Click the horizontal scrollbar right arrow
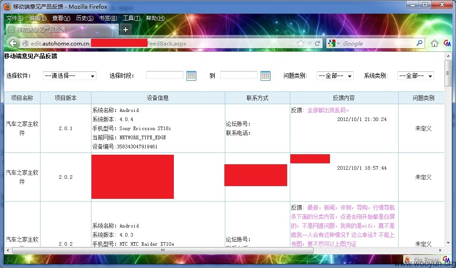The image size is (456, 268). click(x=440, y=250)
